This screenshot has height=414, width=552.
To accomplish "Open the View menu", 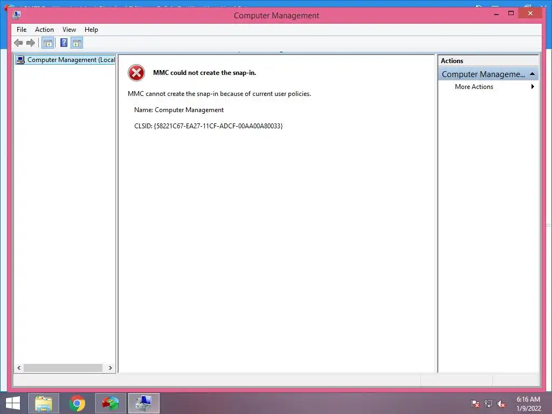I will click(69, 30).
